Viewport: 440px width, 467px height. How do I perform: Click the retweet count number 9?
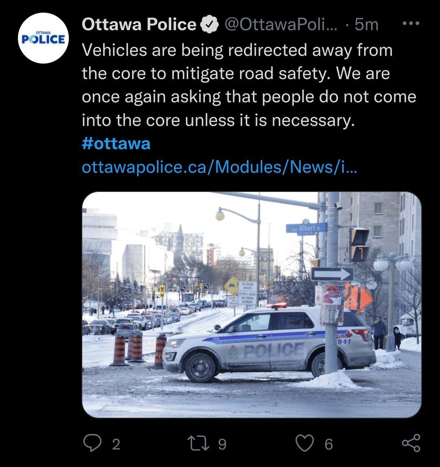pos(222,444)
